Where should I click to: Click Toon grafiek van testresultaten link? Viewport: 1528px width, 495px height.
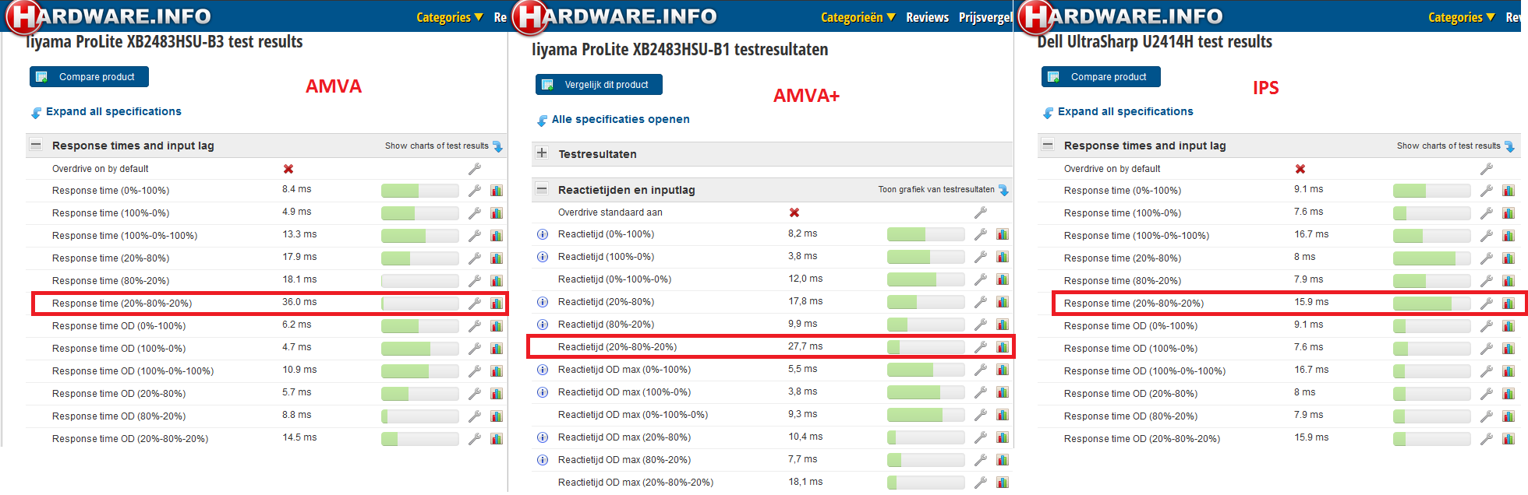click(x=943, y=189)
